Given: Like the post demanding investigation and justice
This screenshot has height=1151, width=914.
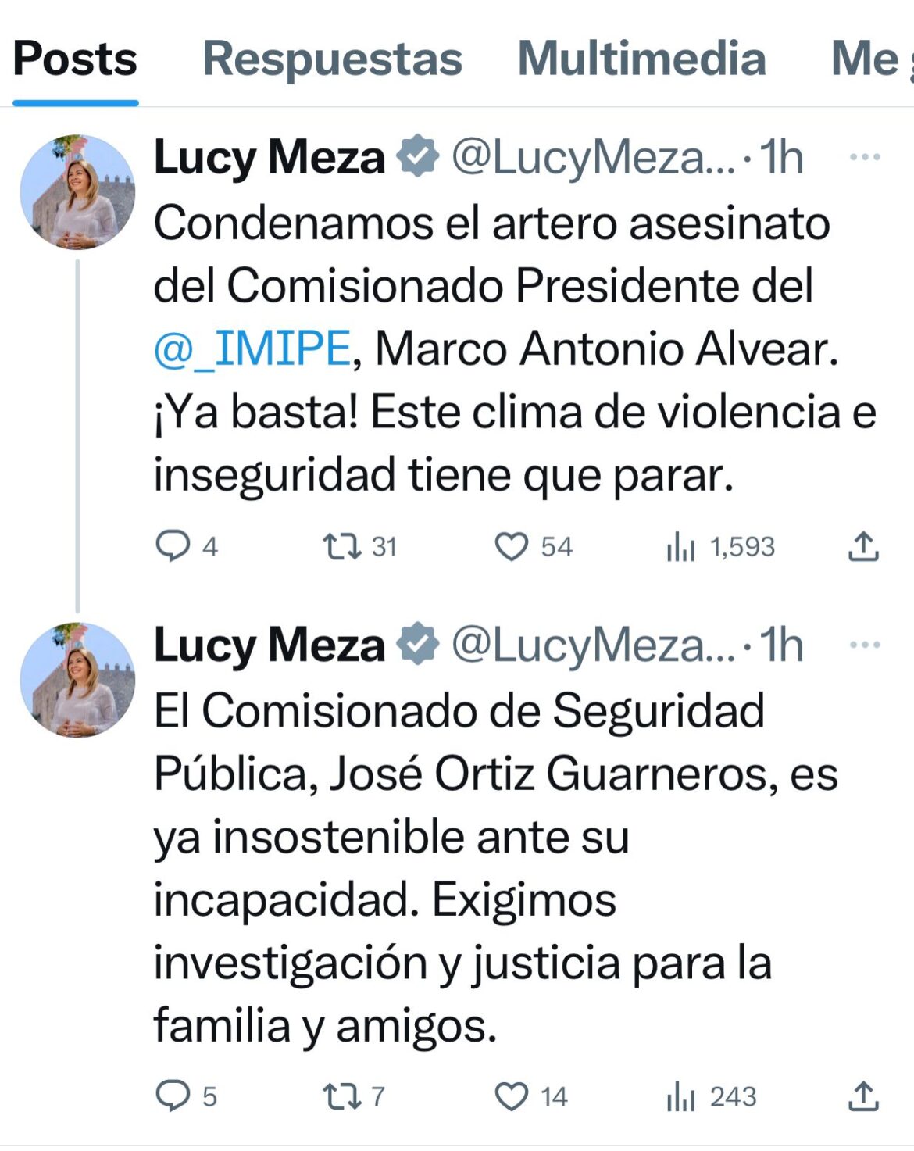Looking at the screenshot, I should [x=512, y=1096].
